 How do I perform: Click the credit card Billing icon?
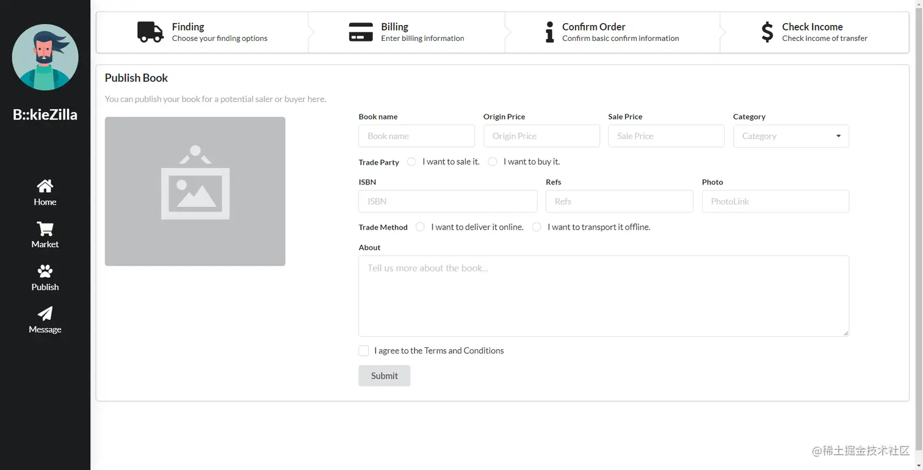click(361, 32)
